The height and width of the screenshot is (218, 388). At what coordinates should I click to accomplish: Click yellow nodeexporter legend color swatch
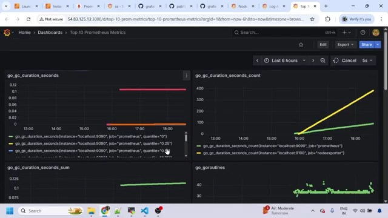(199, 153)
